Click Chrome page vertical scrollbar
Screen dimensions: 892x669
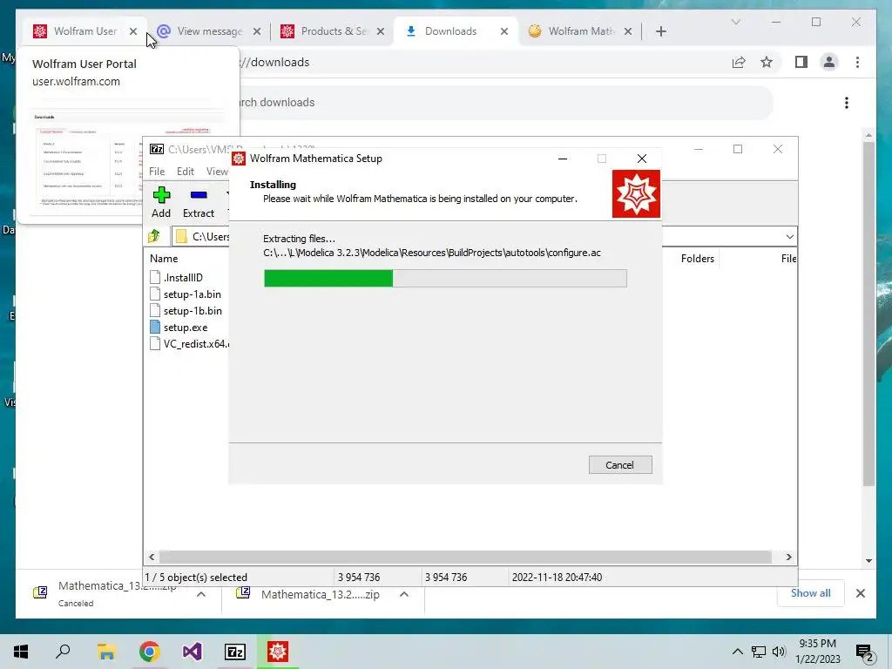click(x=868, y=314)
